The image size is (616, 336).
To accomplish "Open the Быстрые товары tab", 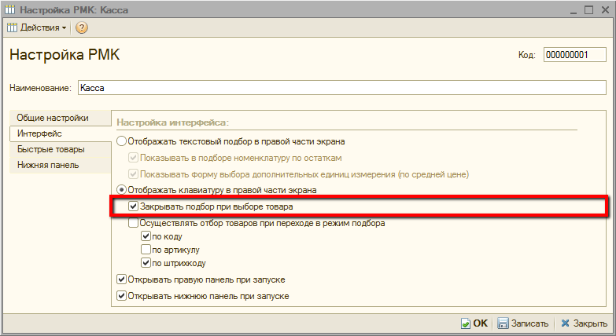I will 51,149.
